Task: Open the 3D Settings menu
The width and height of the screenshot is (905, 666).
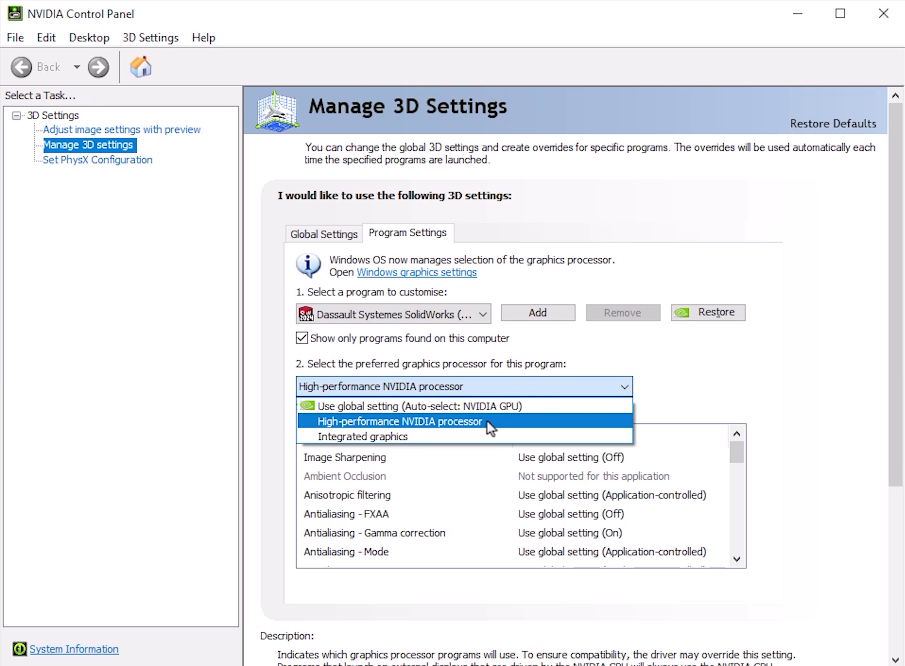Action: [x=150, y=38]
